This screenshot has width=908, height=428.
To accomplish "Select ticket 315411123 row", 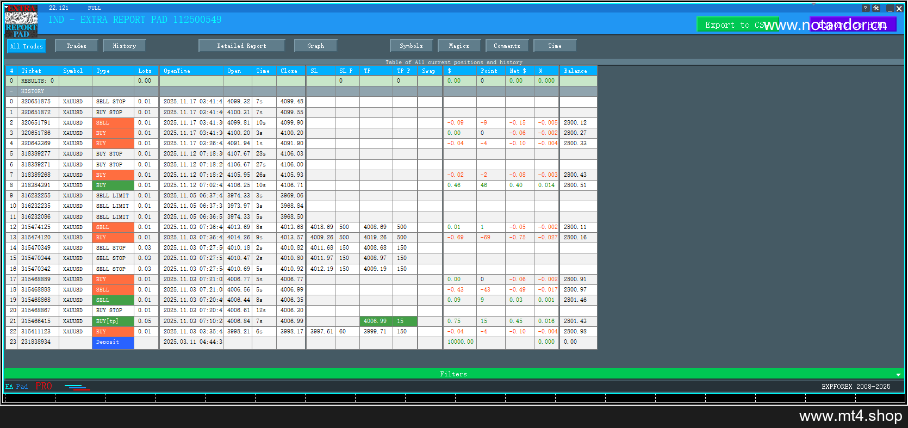I will [x=301, y=332].
